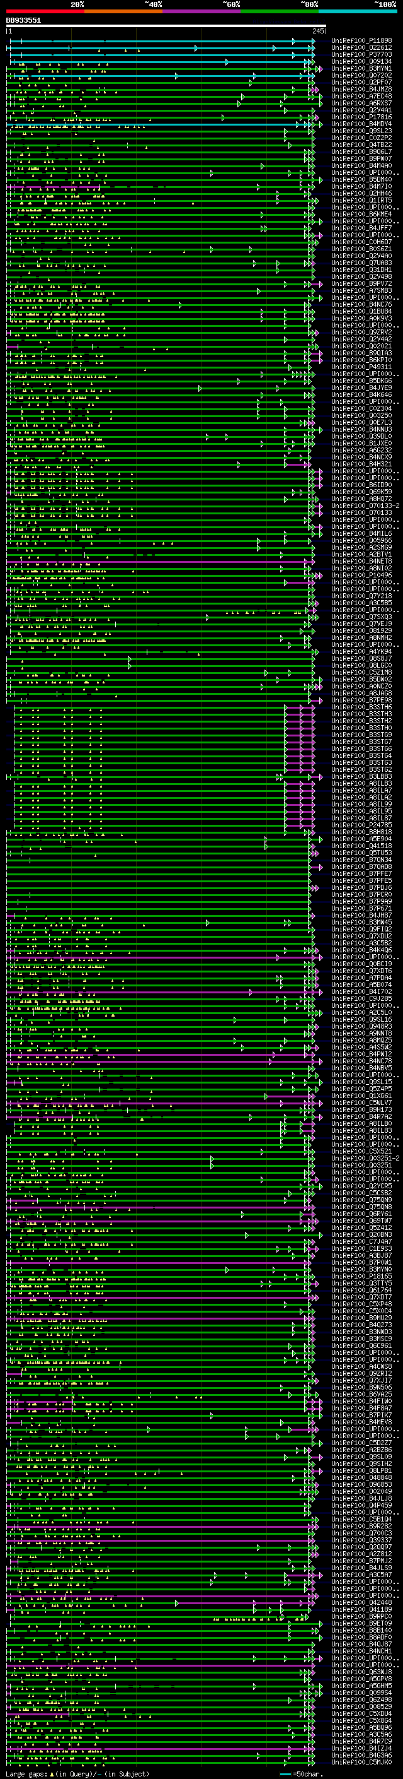Select the UniRef100_B7PE98 label
This screenshot has height=1779, width=403.
(361, 700)
